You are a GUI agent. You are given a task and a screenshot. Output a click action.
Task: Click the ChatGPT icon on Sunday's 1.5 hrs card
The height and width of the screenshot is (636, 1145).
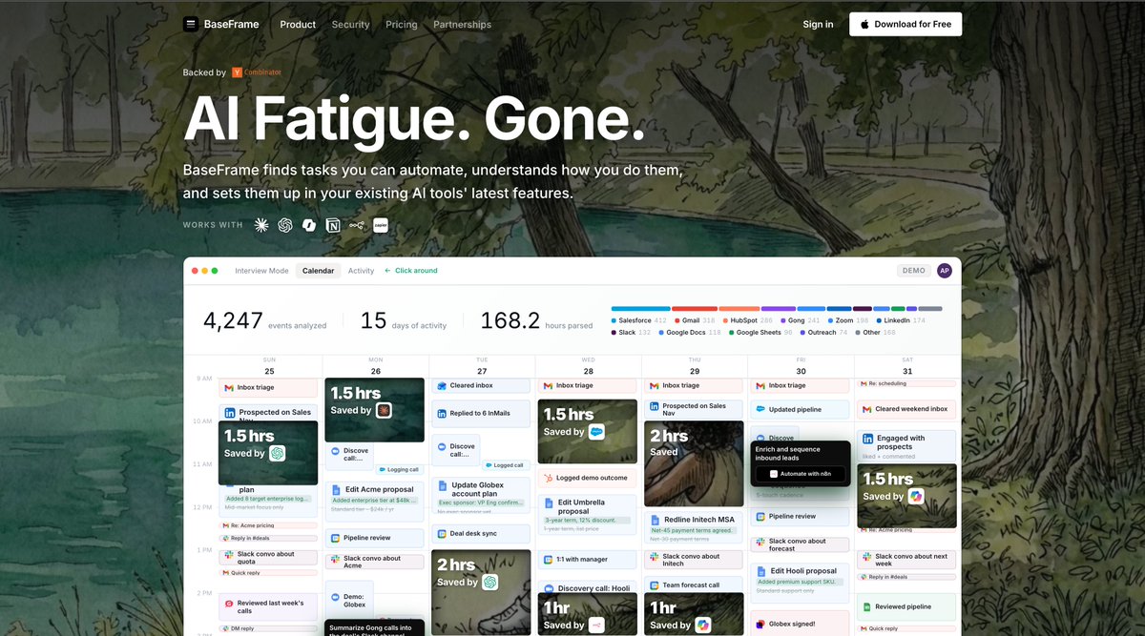point(278,453)
